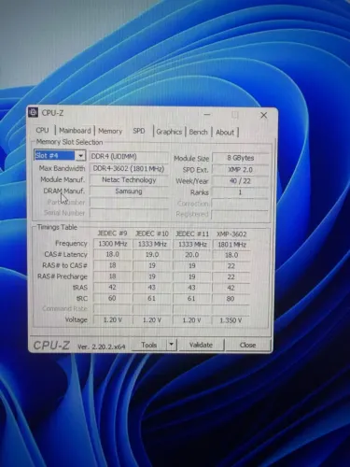Viewport: 350px width, 467px height.
Task: Click the CAS# Latency row label
Action: point(65,254)
